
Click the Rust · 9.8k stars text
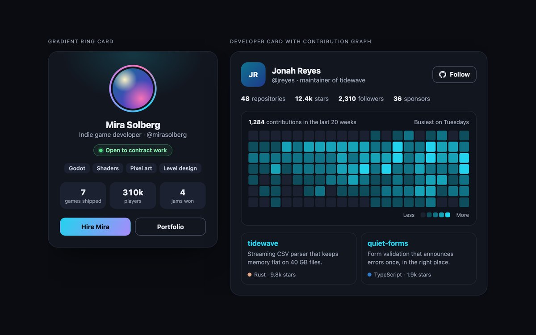pos(275,275)
